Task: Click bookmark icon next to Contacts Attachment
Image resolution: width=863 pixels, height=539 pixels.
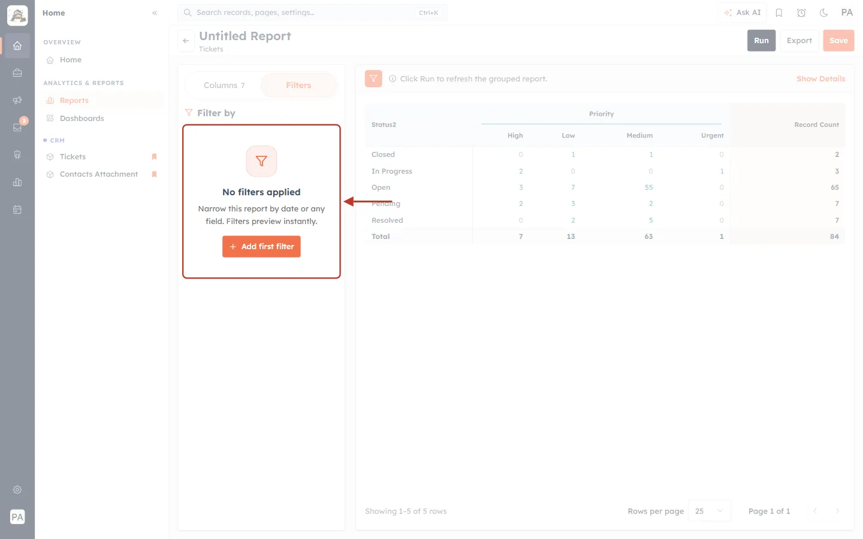Action: 154,174
